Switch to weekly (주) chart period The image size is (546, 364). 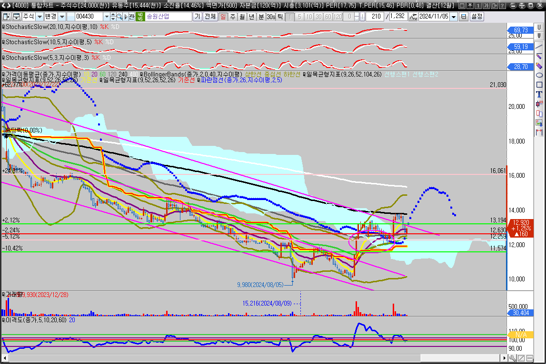[233, 16]
